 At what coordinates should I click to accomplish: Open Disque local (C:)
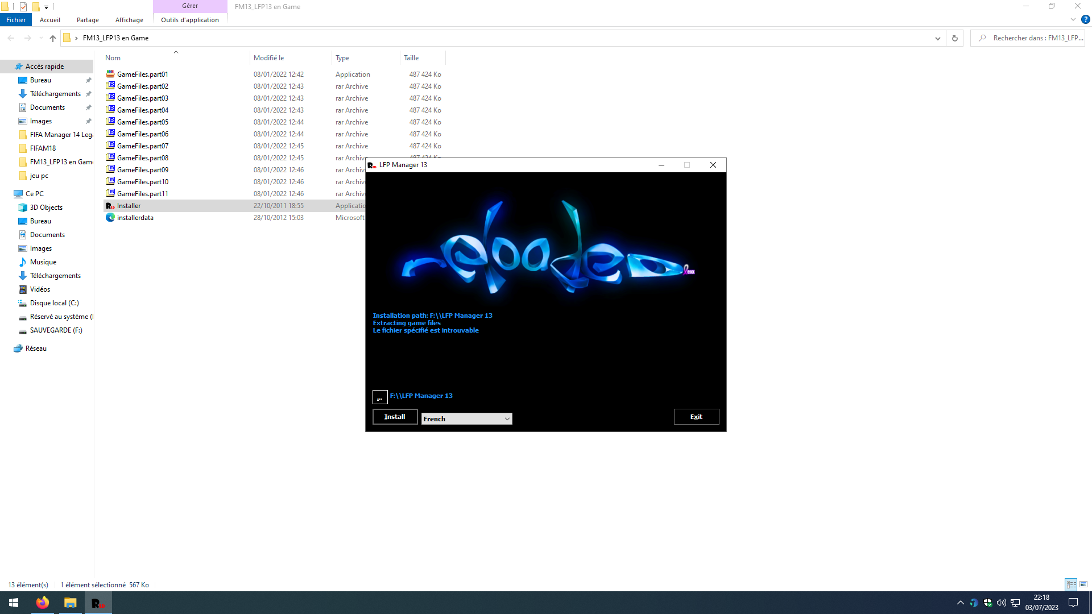[x=54, y=303]
